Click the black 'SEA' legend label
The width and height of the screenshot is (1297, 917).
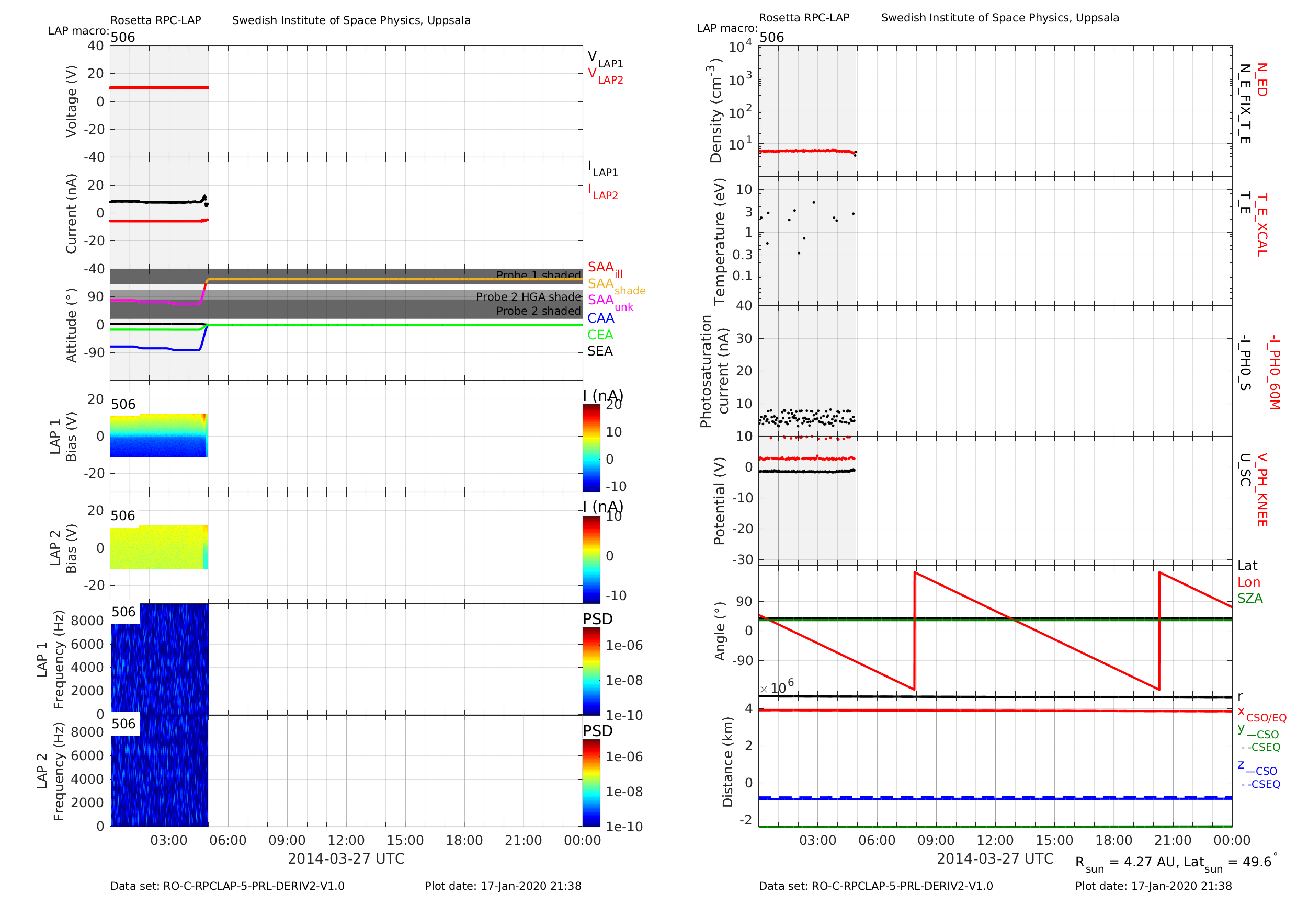point(600,351)
